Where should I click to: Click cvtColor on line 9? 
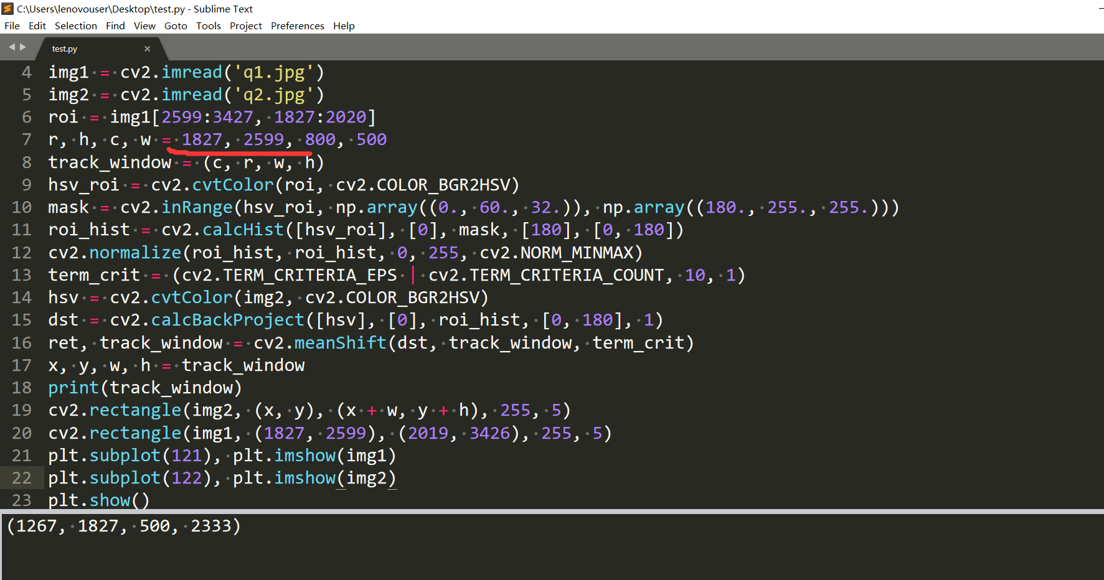(x=233, y=185)
